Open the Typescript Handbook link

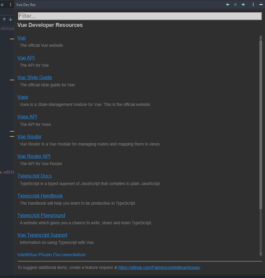point(40,196)
